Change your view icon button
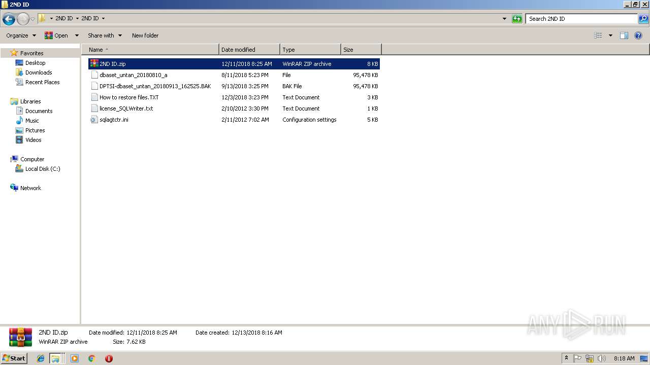The image size is (650, 365). click(598, 35)
